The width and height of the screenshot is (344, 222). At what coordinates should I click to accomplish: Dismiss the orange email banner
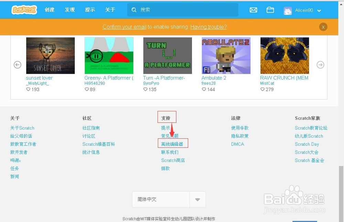[323, 27]
